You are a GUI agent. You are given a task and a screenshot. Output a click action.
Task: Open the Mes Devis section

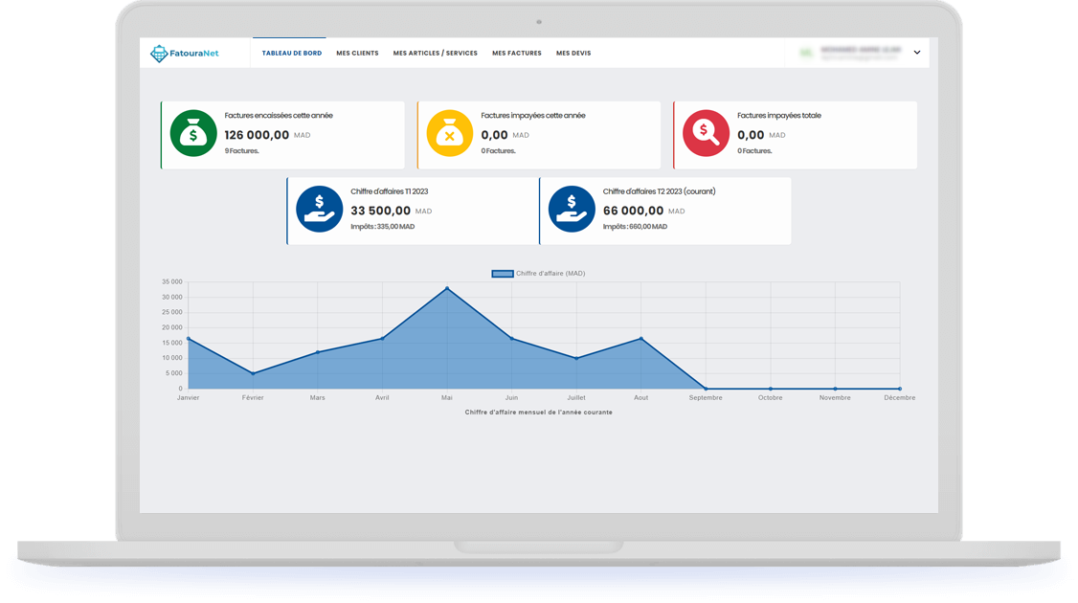point(573,54)
